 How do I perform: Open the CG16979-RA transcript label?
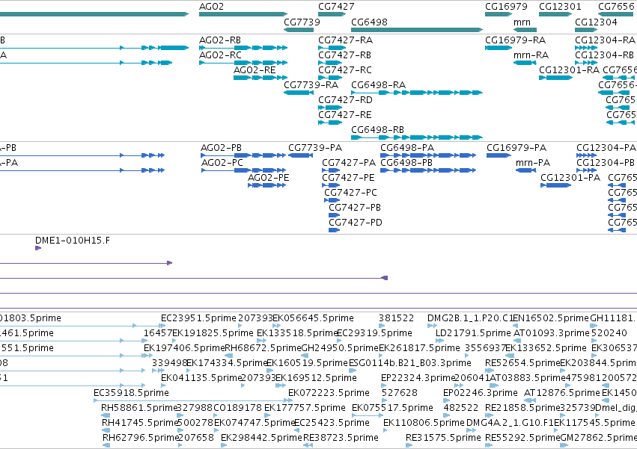(516, 40)
